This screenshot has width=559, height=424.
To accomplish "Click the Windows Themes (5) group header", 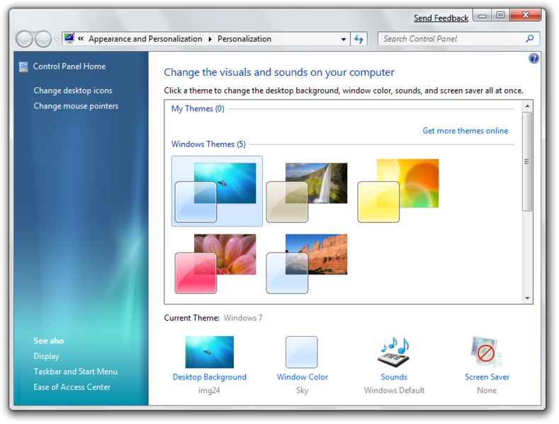I will (208, 144).
